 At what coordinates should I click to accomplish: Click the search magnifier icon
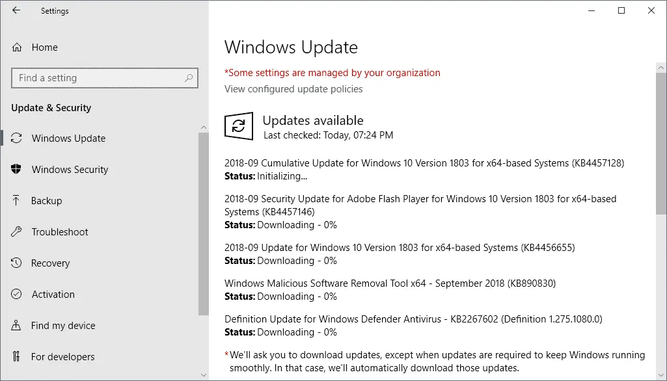tap(189, 78)
